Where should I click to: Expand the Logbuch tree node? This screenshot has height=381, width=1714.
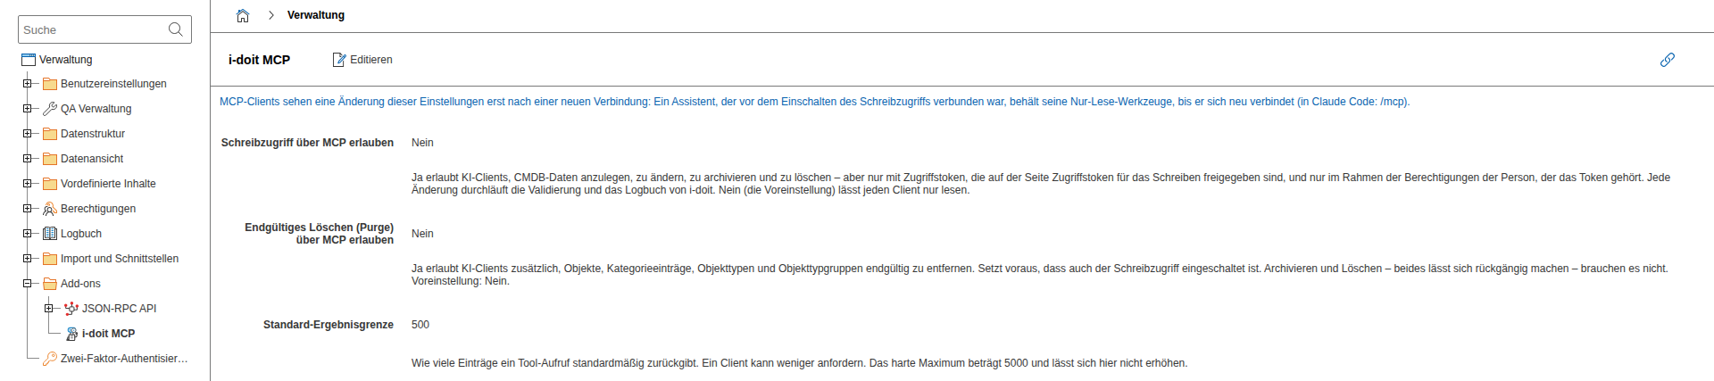coord(27,234)
